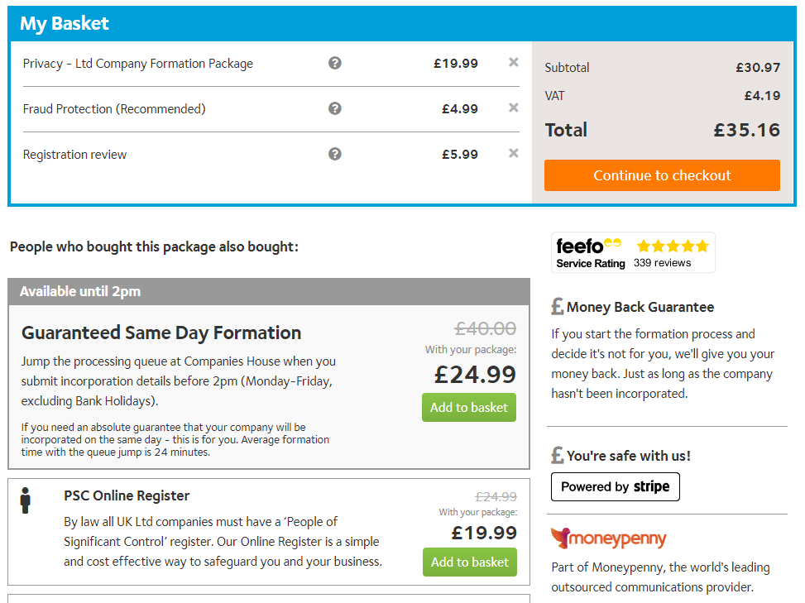
Task: Click the Guaranteed Same Day Formation heading
Action: [x=161, y=333]
